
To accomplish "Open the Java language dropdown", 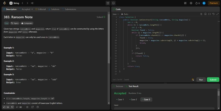I will point(116,14).
